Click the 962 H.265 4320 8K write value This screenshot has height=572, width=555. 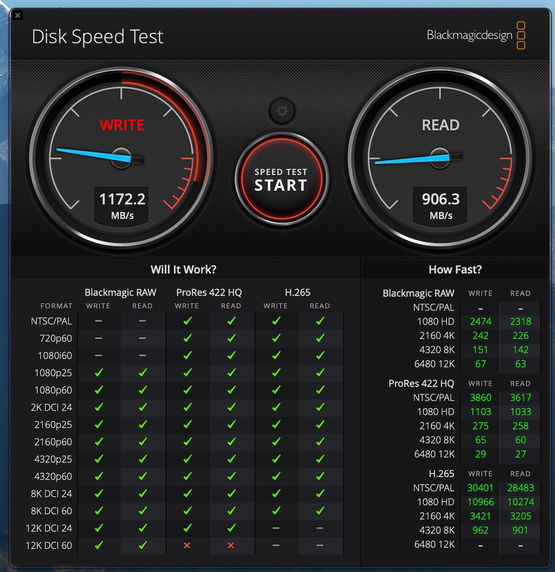coord(481,530)
